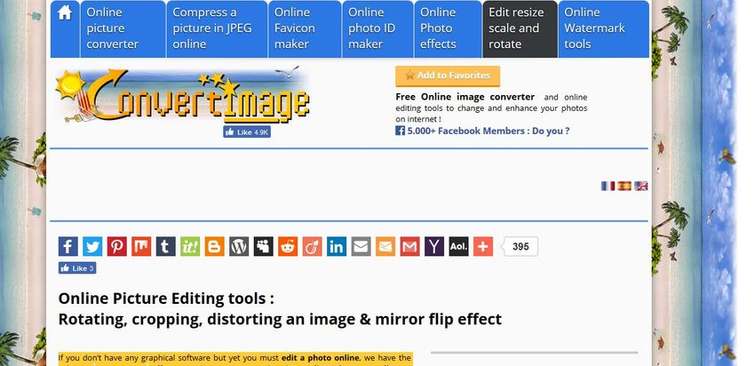The width and height of the screenshot is (755, 366).
Task: Switch language using the French flag
Action: pyautogui.click(x=608, y=186)
